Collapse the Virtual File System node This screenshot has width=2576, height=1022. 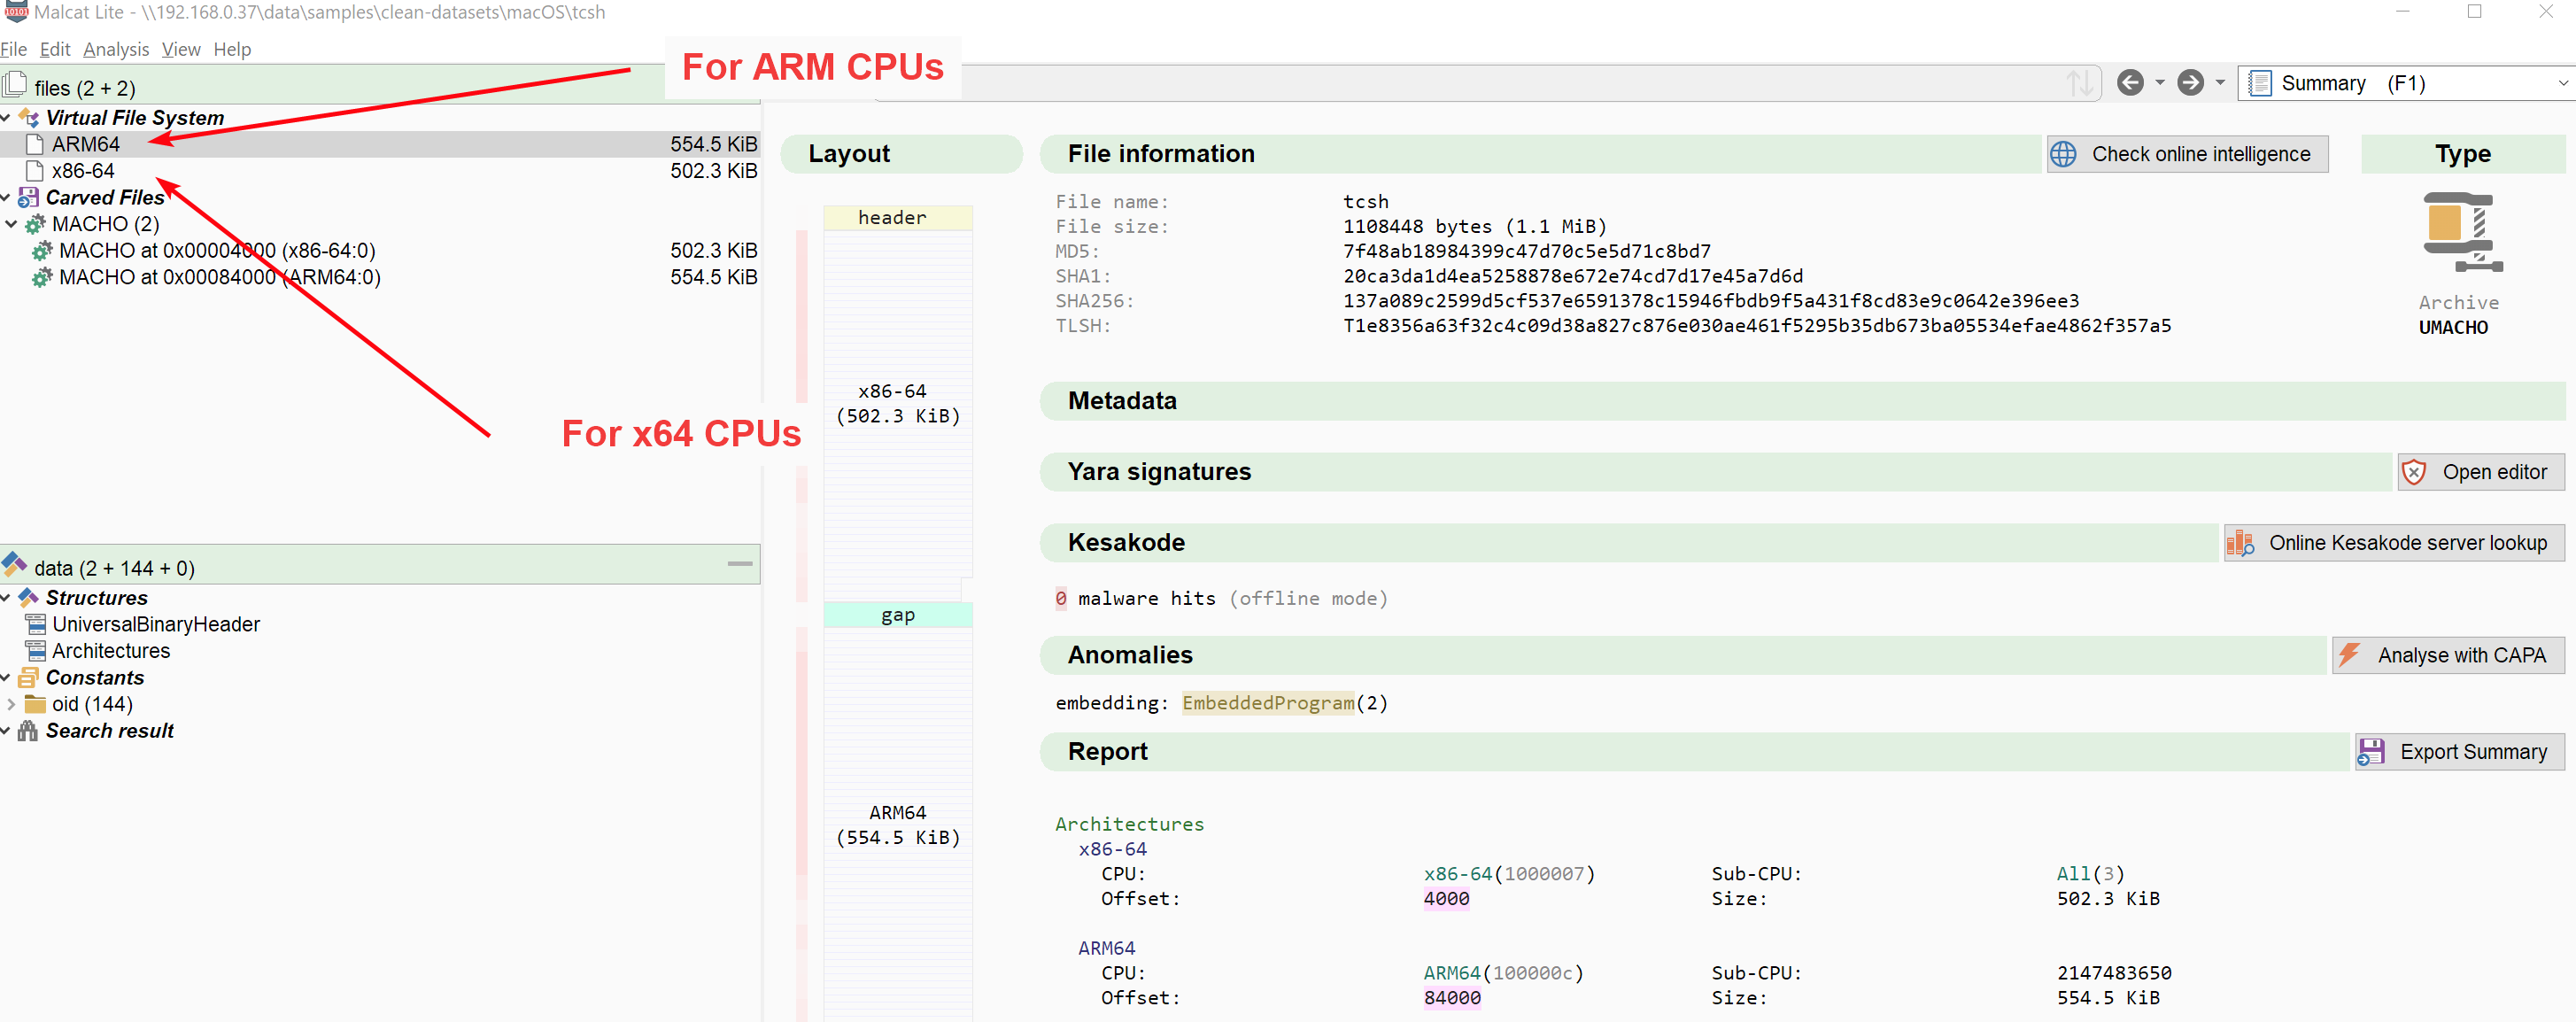click(6, 118)
